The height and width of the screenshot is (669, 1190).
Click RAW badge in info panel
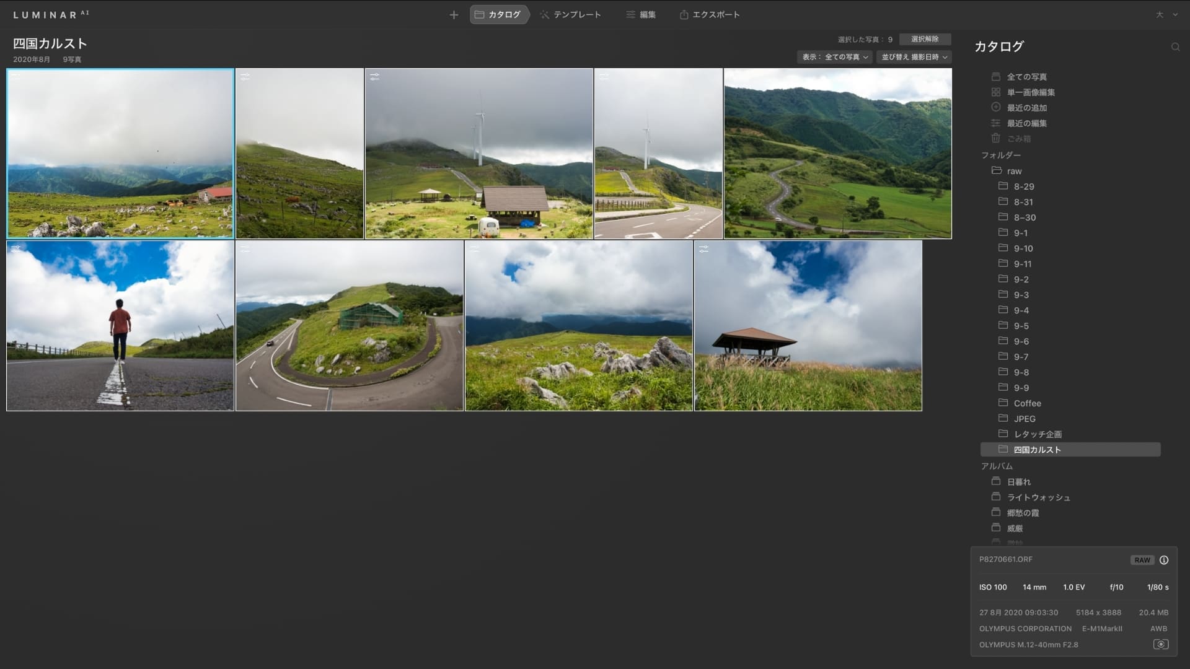pos(1142,560)
